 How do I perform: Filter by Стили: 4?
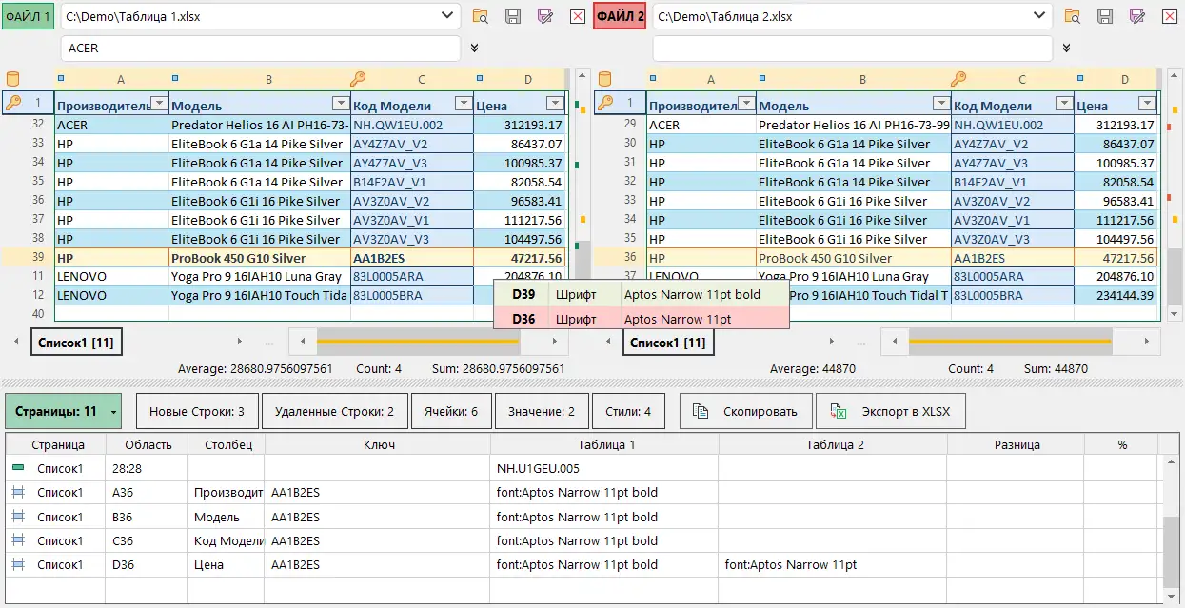(627, 411)
